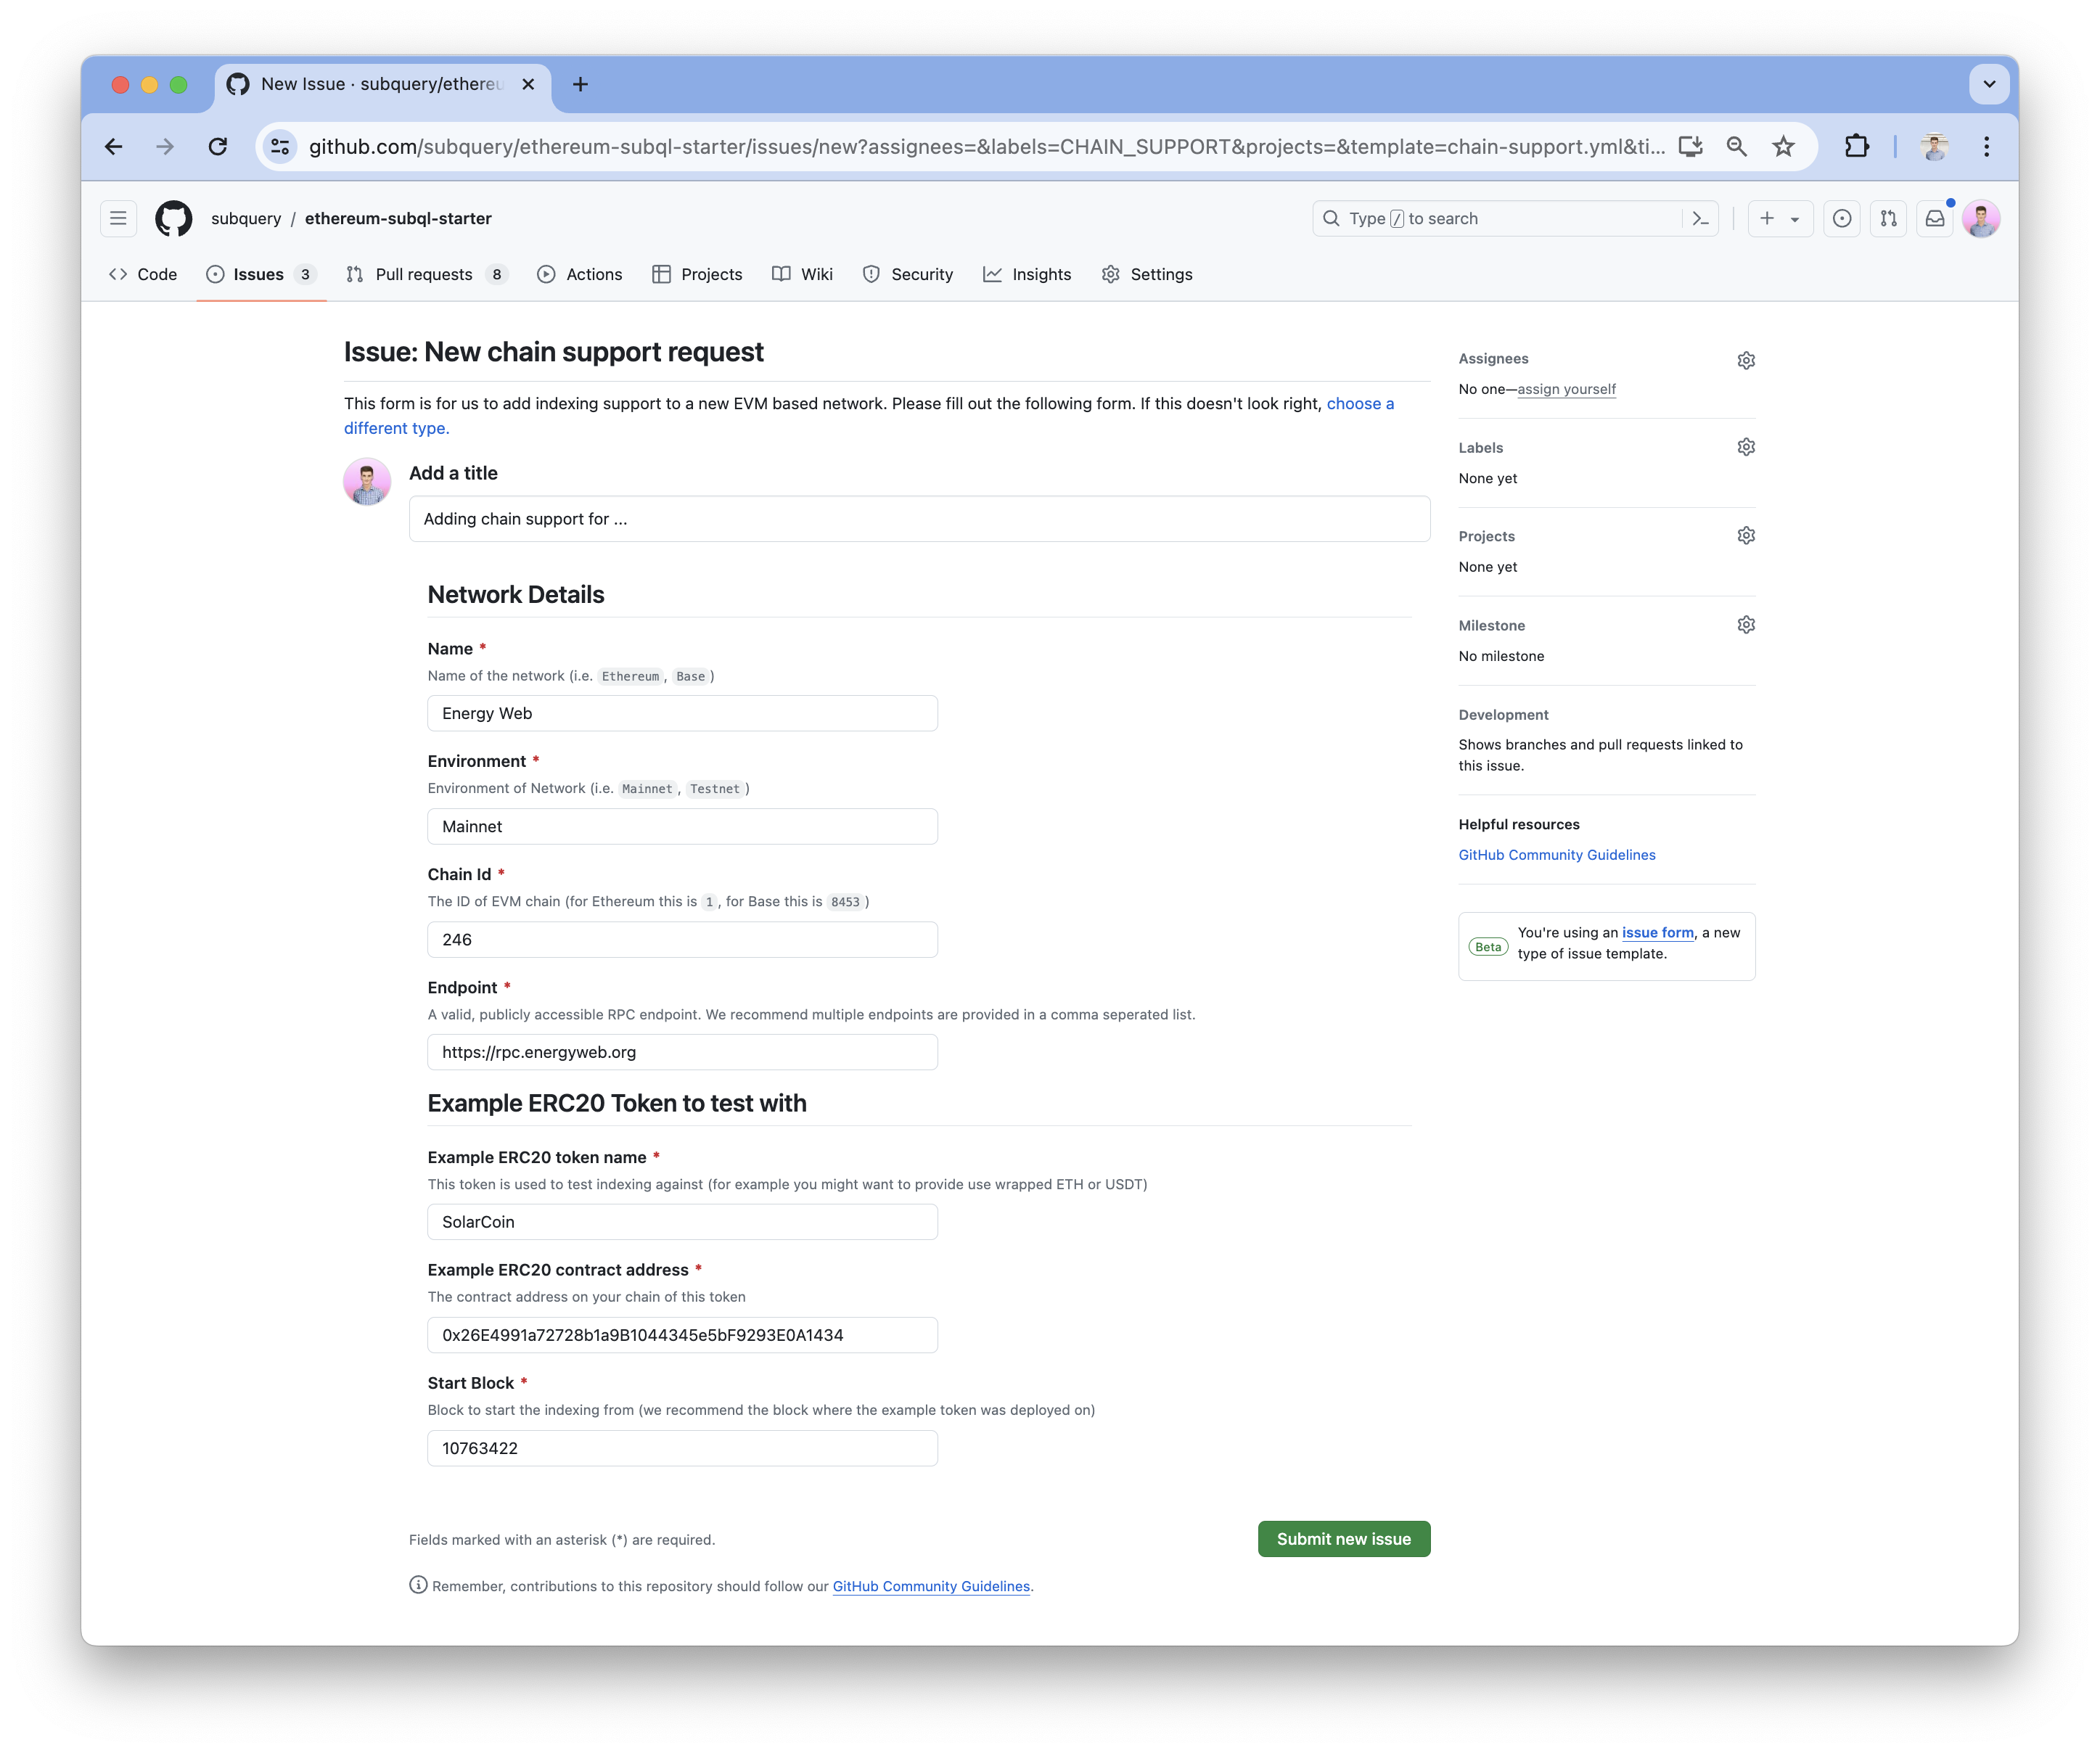Image resolution: width=2100 pixels, height=1753 pixels.
Task: Switch to the Insights tab
Action: [1027, 274]
